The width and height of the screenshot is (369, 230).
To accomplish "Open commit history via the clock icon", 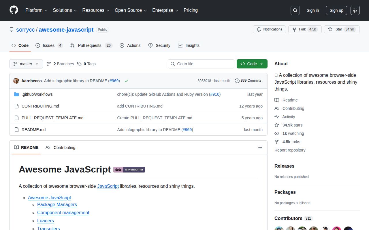I will (237, 80).
